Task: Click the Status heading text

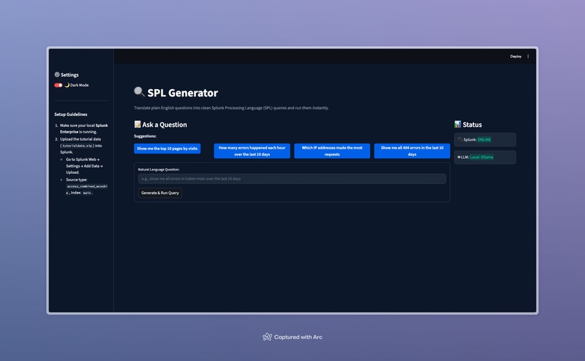Action: click(x=472, y=125)
